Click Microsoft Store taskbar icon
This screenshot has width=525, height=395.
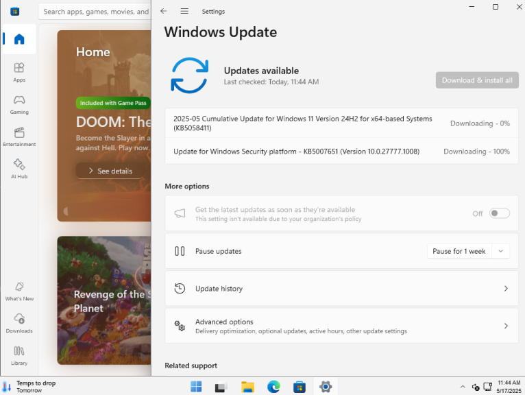coord(300,387)
